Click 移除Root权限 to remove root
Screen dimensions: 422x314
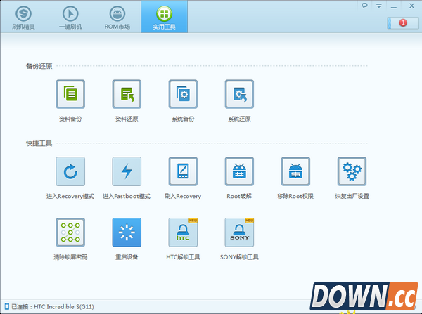(295, 171)
